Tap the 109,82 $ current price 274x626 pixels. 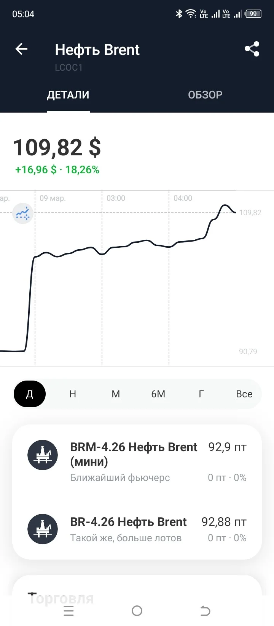(57, 147)
